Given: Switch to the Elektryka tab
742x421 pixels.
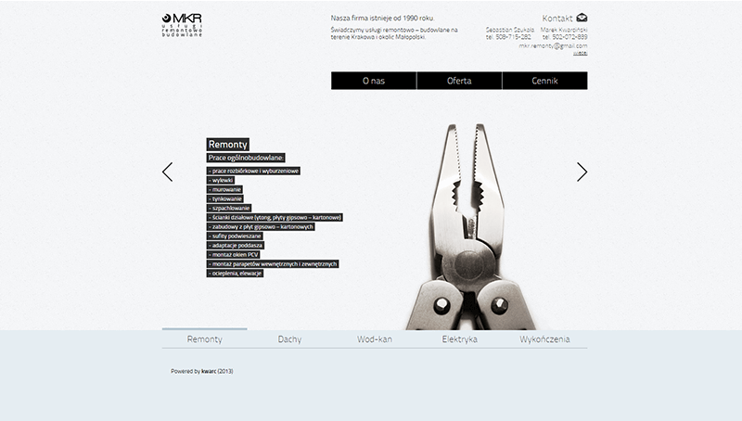Looking at the screenshot, I should [460, 339].
